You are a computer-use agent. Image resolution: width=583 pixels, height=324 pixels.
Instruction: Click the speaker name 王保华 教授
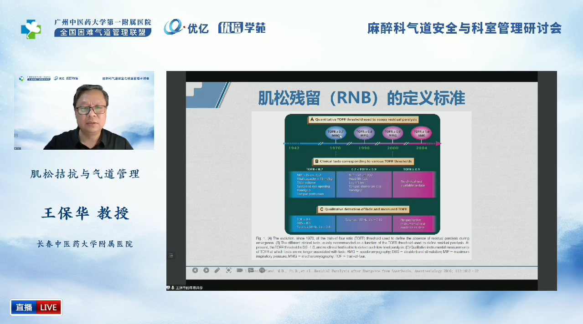(x=85, y=213)
